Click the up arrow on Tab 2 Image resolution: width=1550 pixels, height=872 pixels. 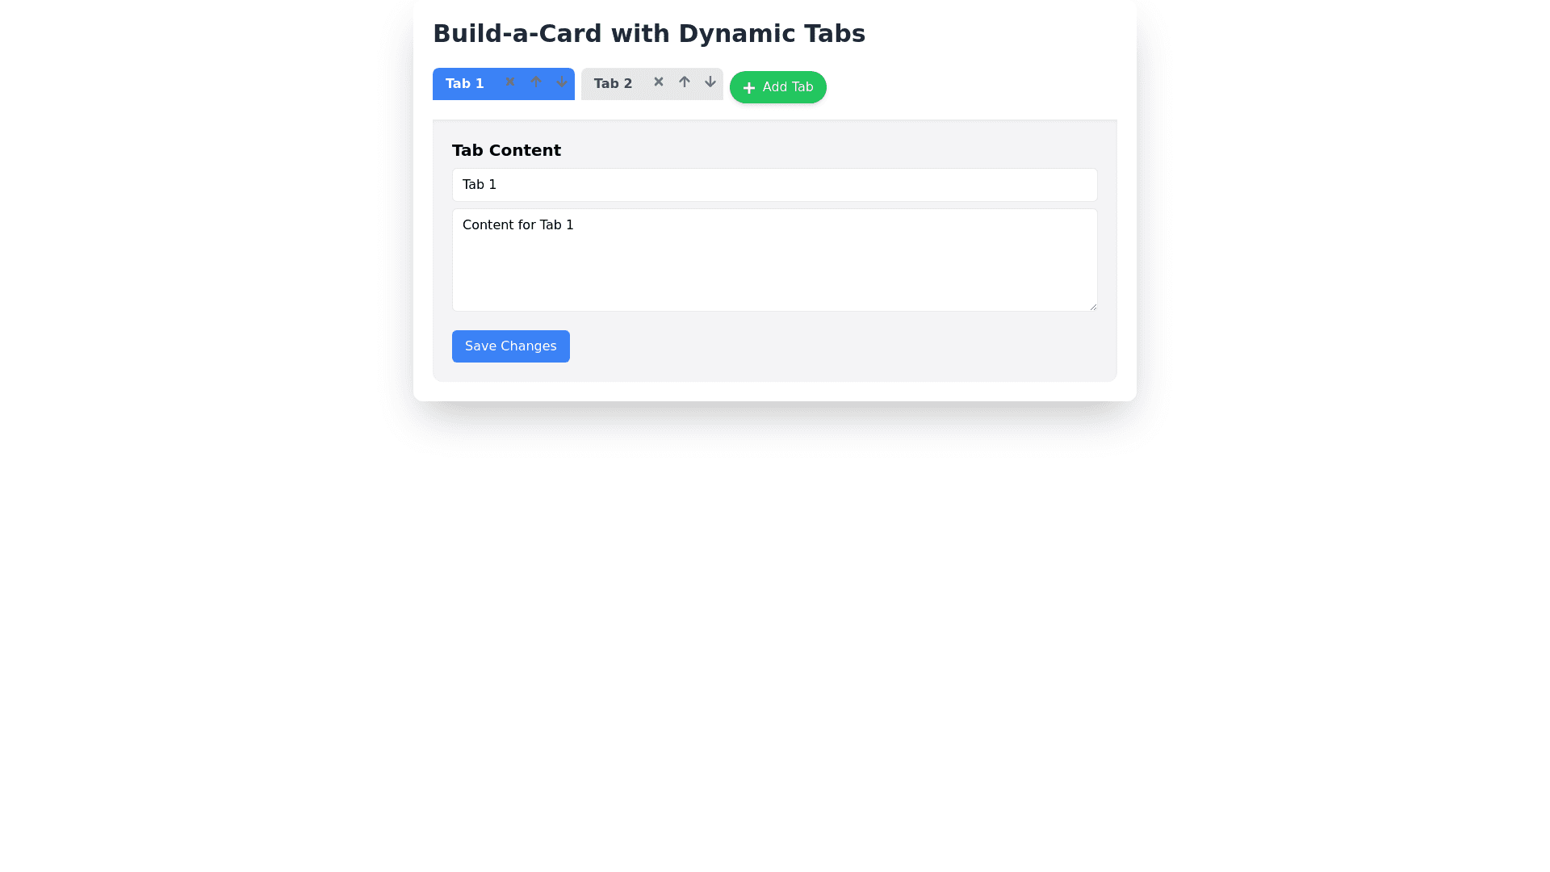685,82
